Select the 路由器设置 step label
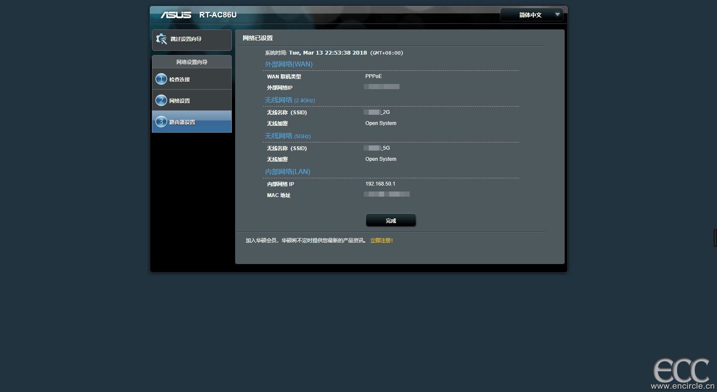This screenshot has width=717, height=392. coord(182,122)
